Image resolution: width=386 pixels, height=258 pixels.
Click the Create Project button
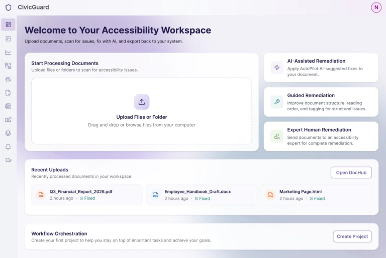click(352, 236)
